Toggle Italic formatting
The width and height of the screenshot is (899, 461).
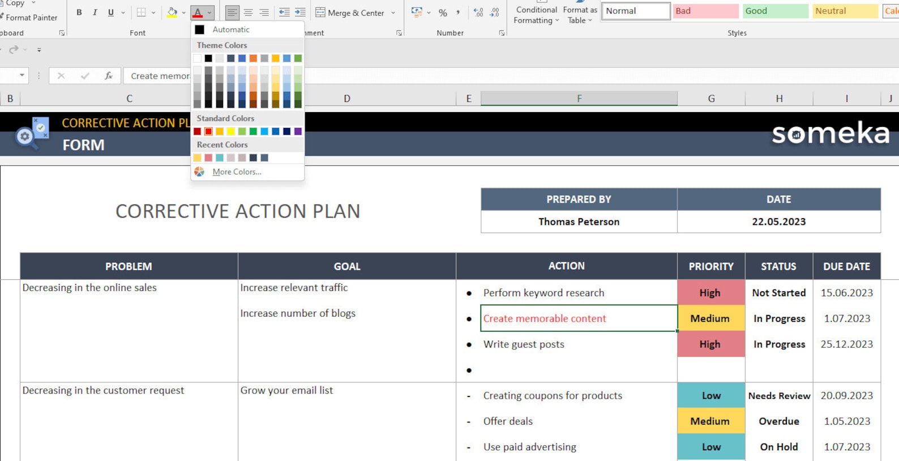[x=95, y=12]
